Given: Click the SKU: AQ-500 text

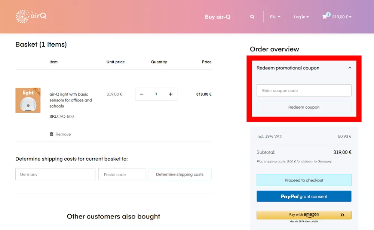Looking at the screenshot, I should [62, 116].
